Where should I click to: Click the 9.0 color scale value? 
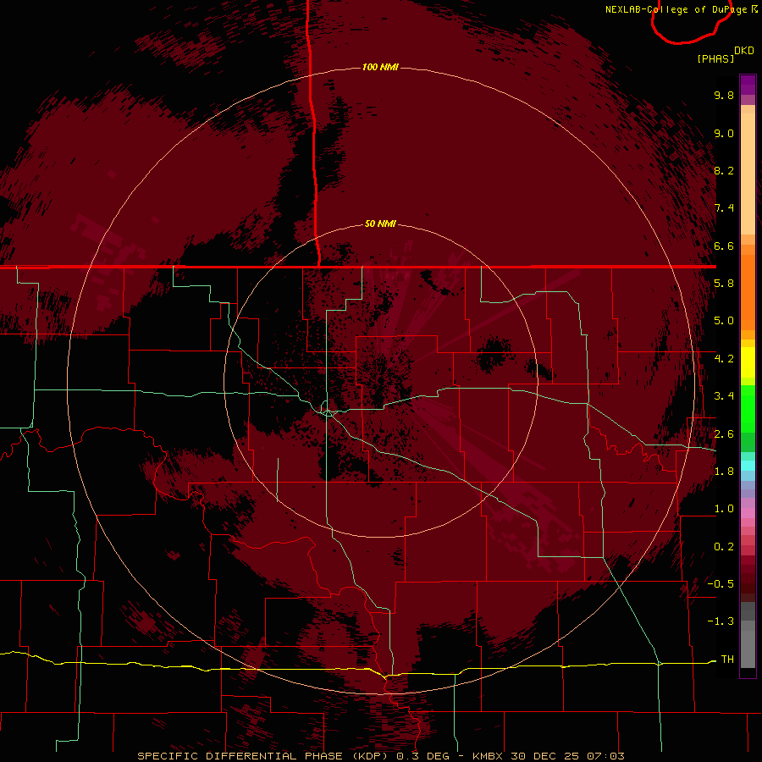coord(724,133)
